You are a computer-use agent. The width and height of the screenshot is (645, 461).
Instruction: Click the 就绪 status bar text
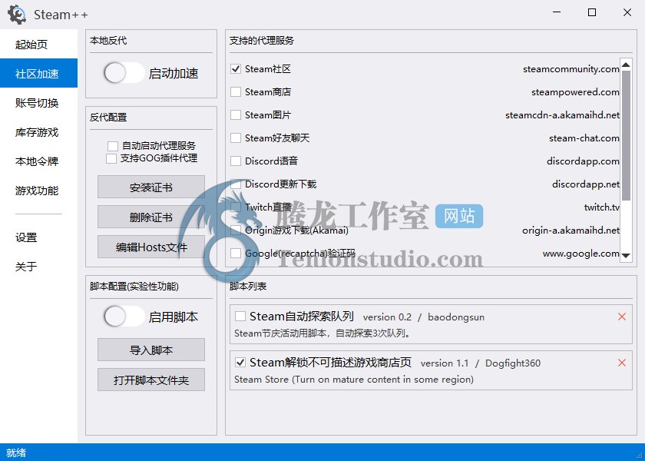[16, 453]
